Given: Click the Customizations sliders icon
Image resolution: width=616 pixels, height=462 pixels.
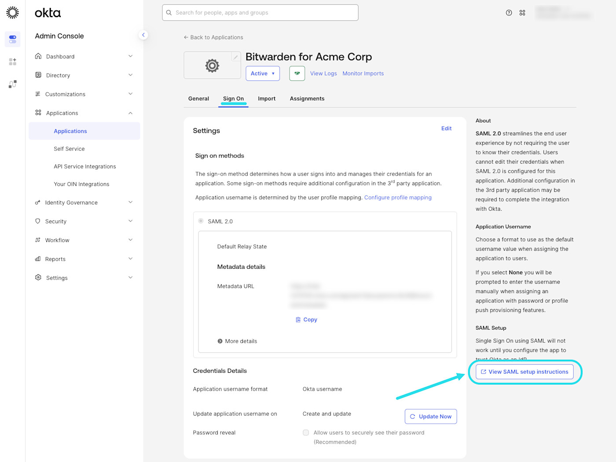Looking at the screenshot, I should [38, 94].
